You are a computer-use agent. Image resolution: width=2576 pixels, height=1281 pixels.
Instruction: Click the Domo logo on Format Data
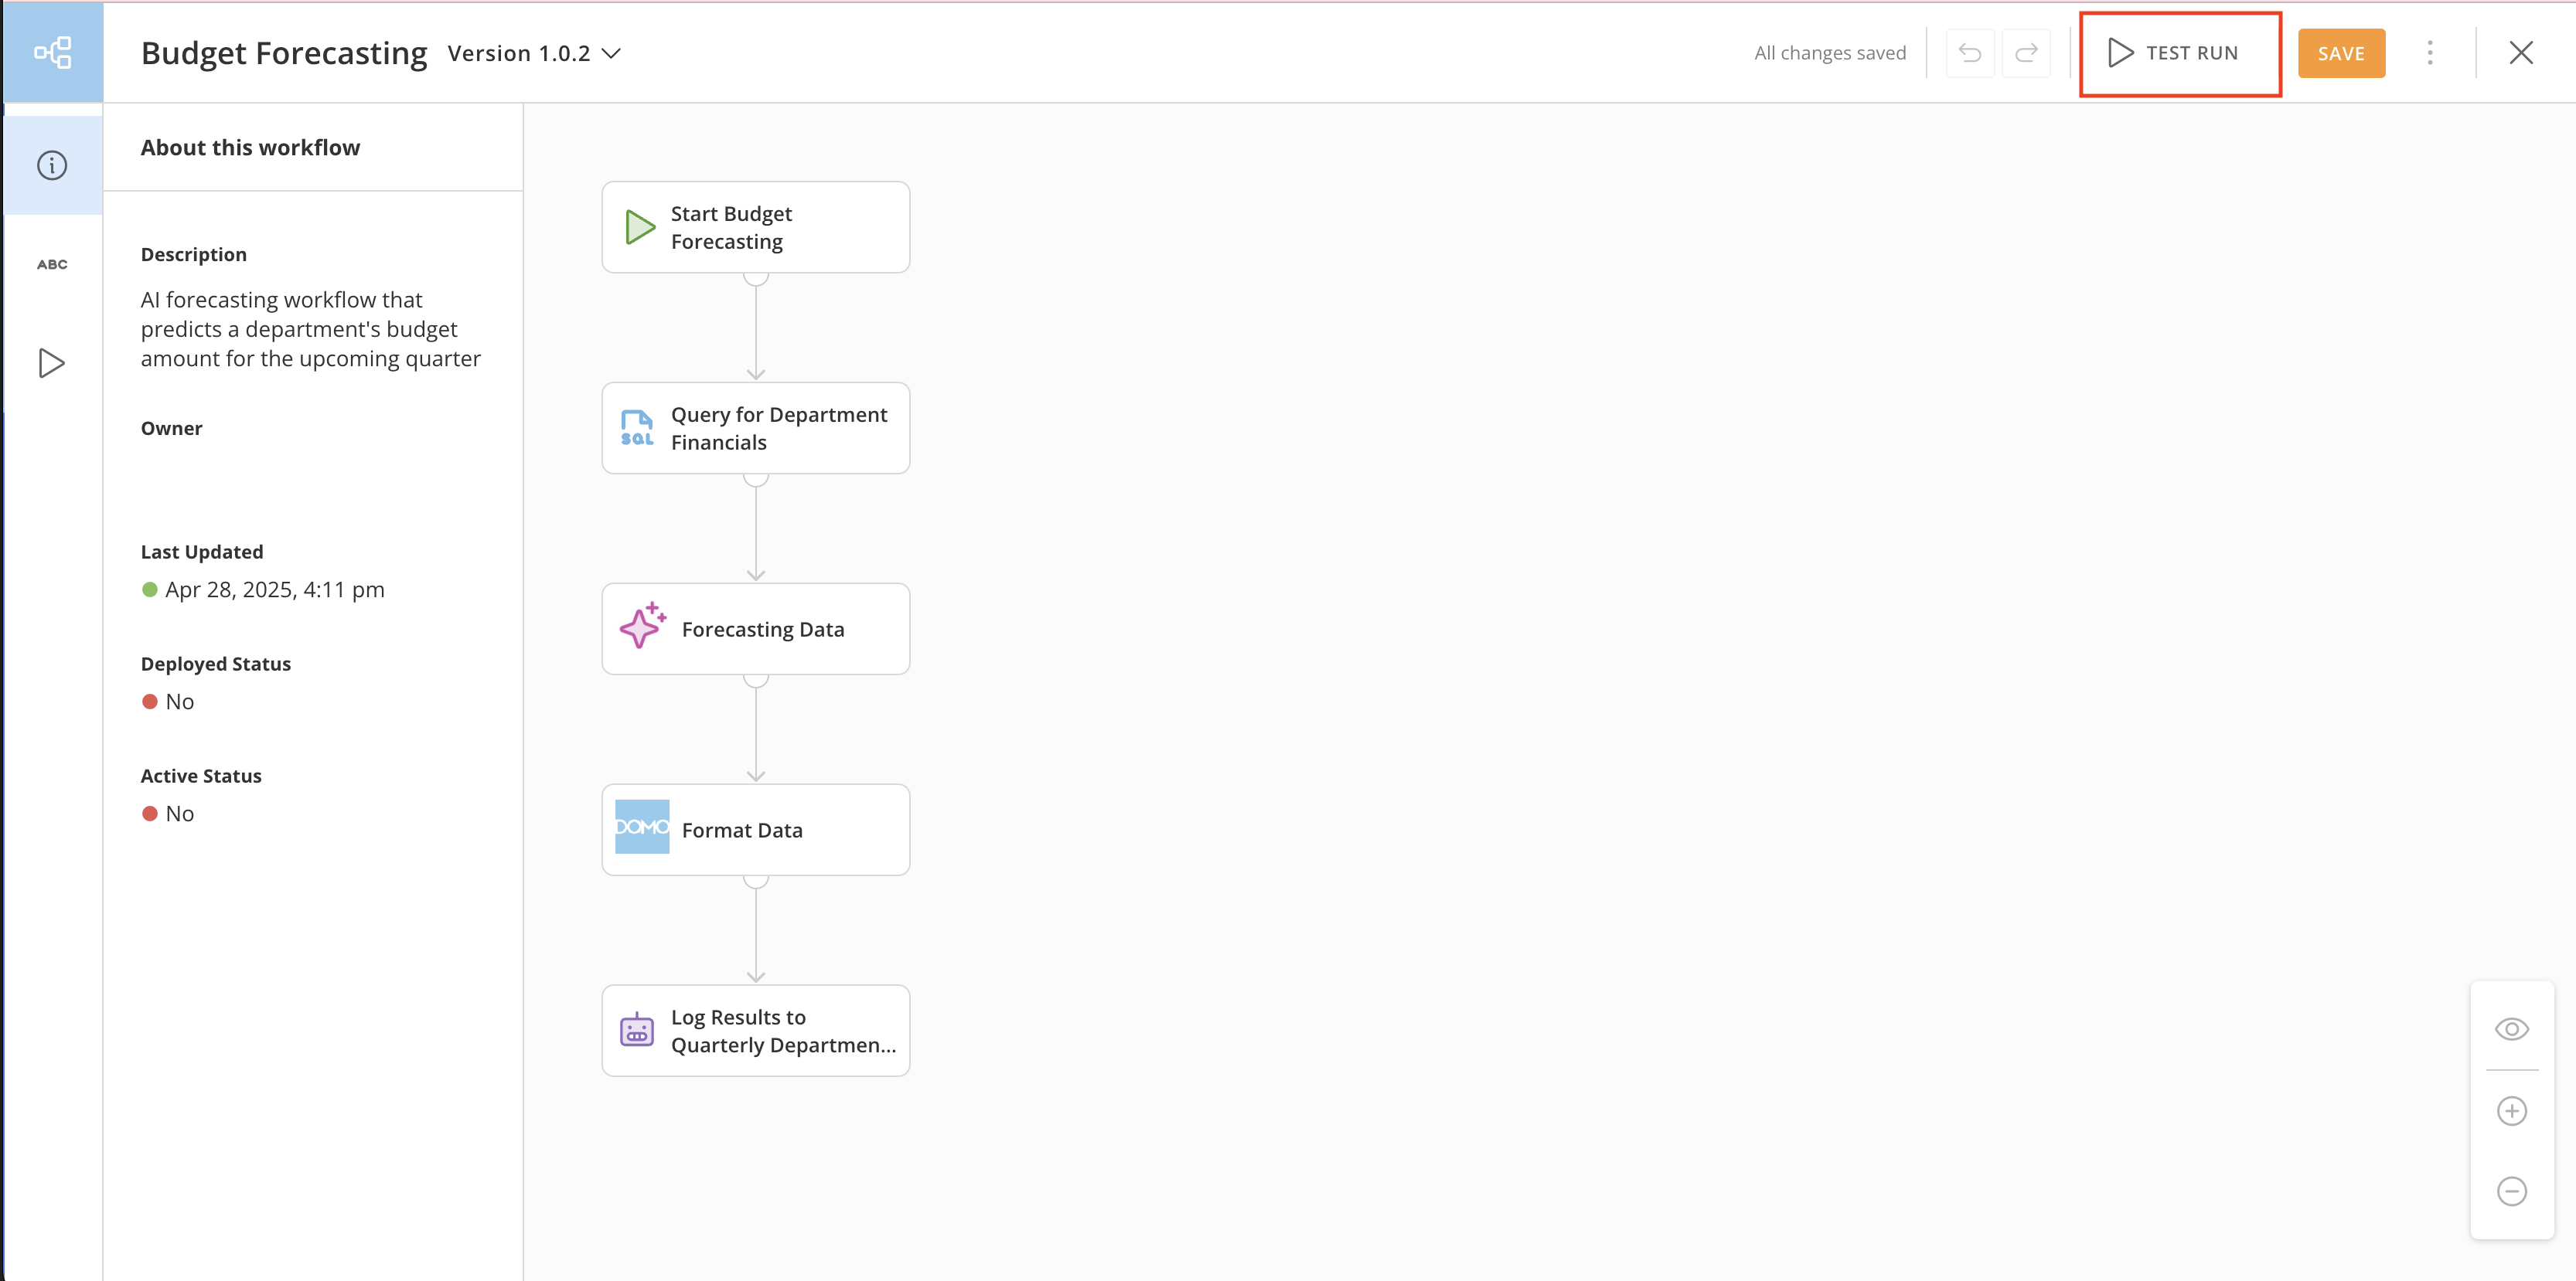point(641,827)
